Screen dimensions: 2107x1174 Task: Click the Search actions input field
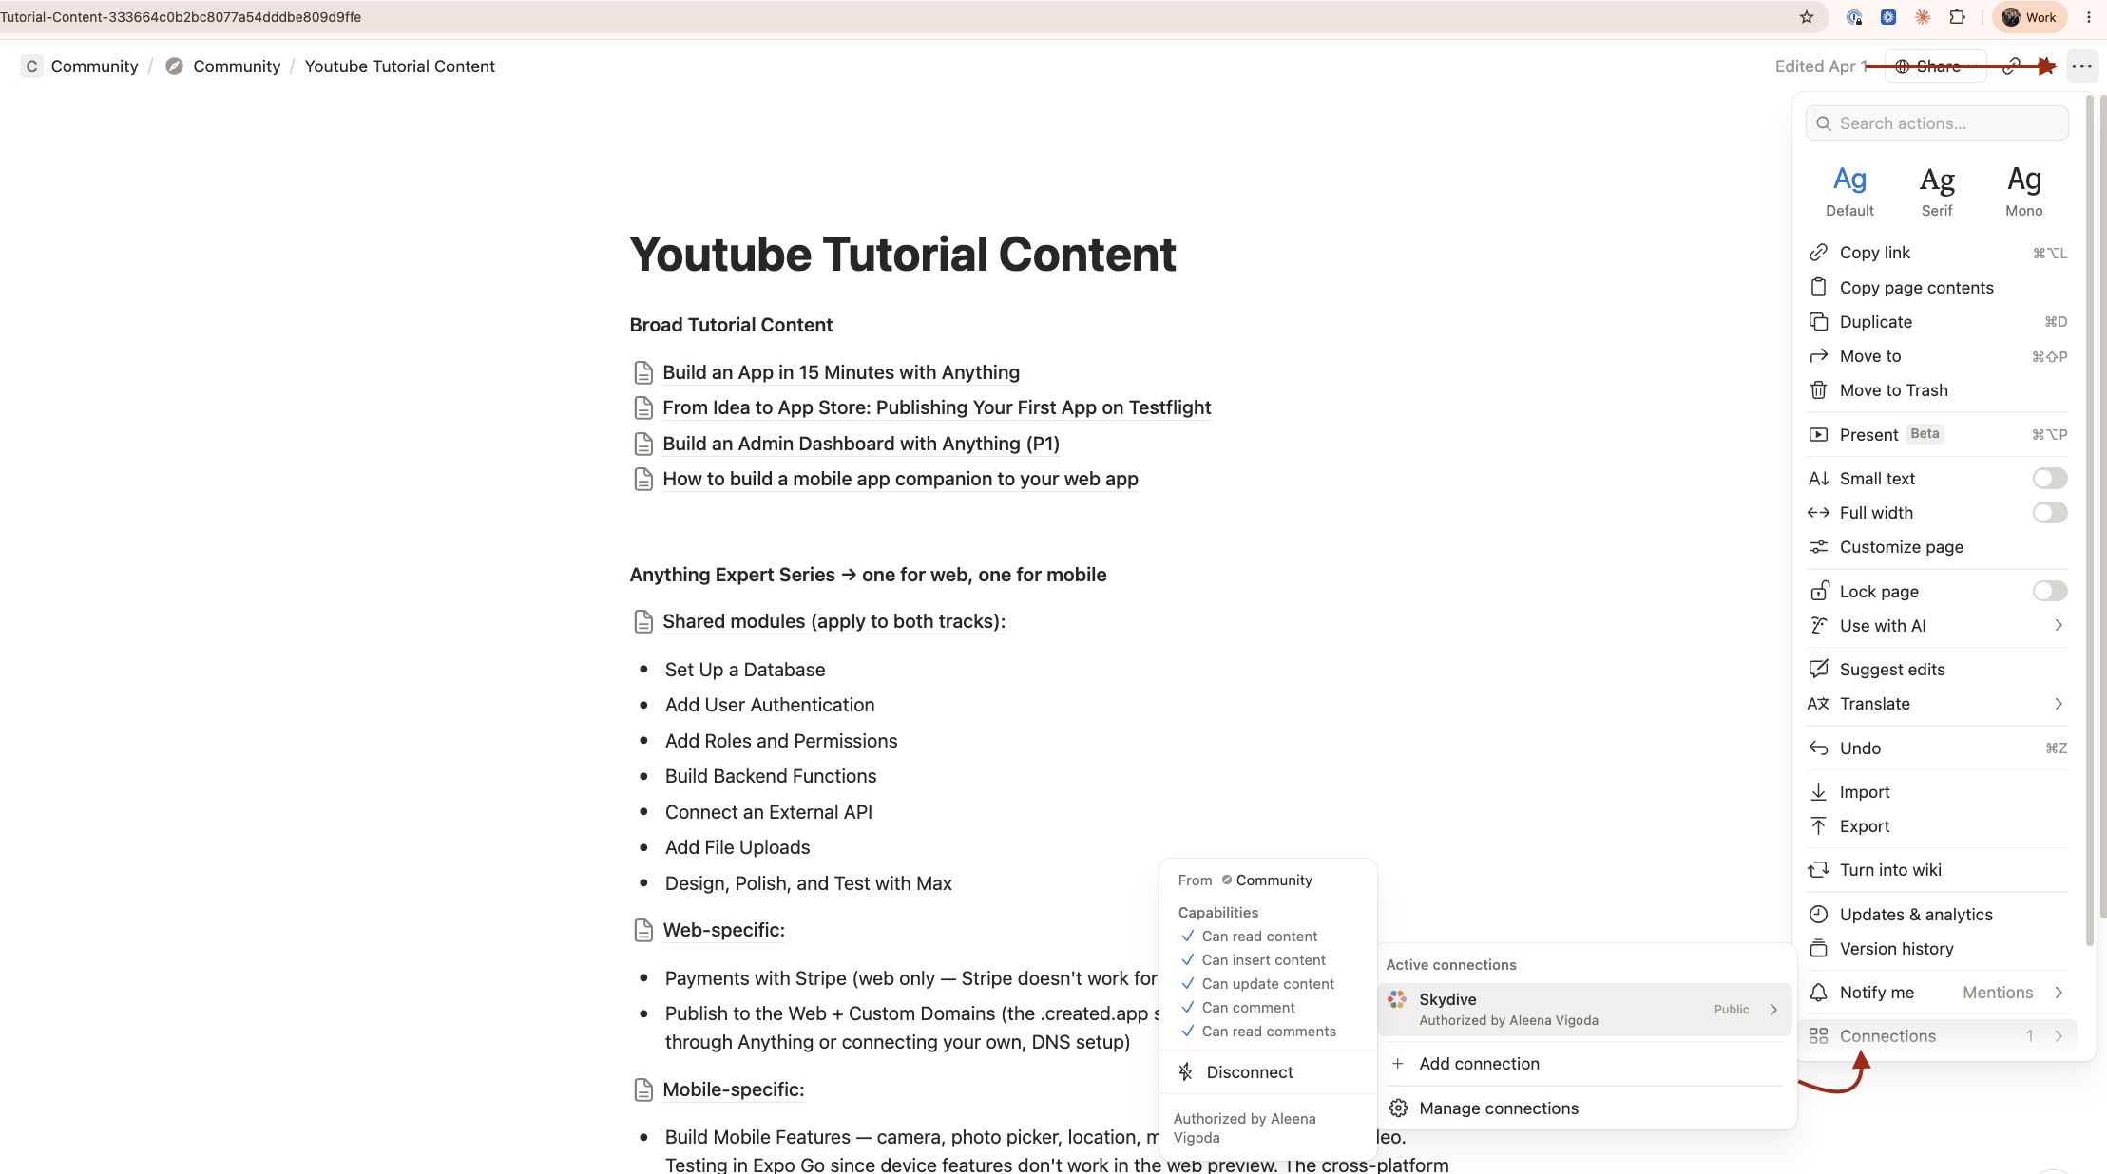click(1937, 123)
